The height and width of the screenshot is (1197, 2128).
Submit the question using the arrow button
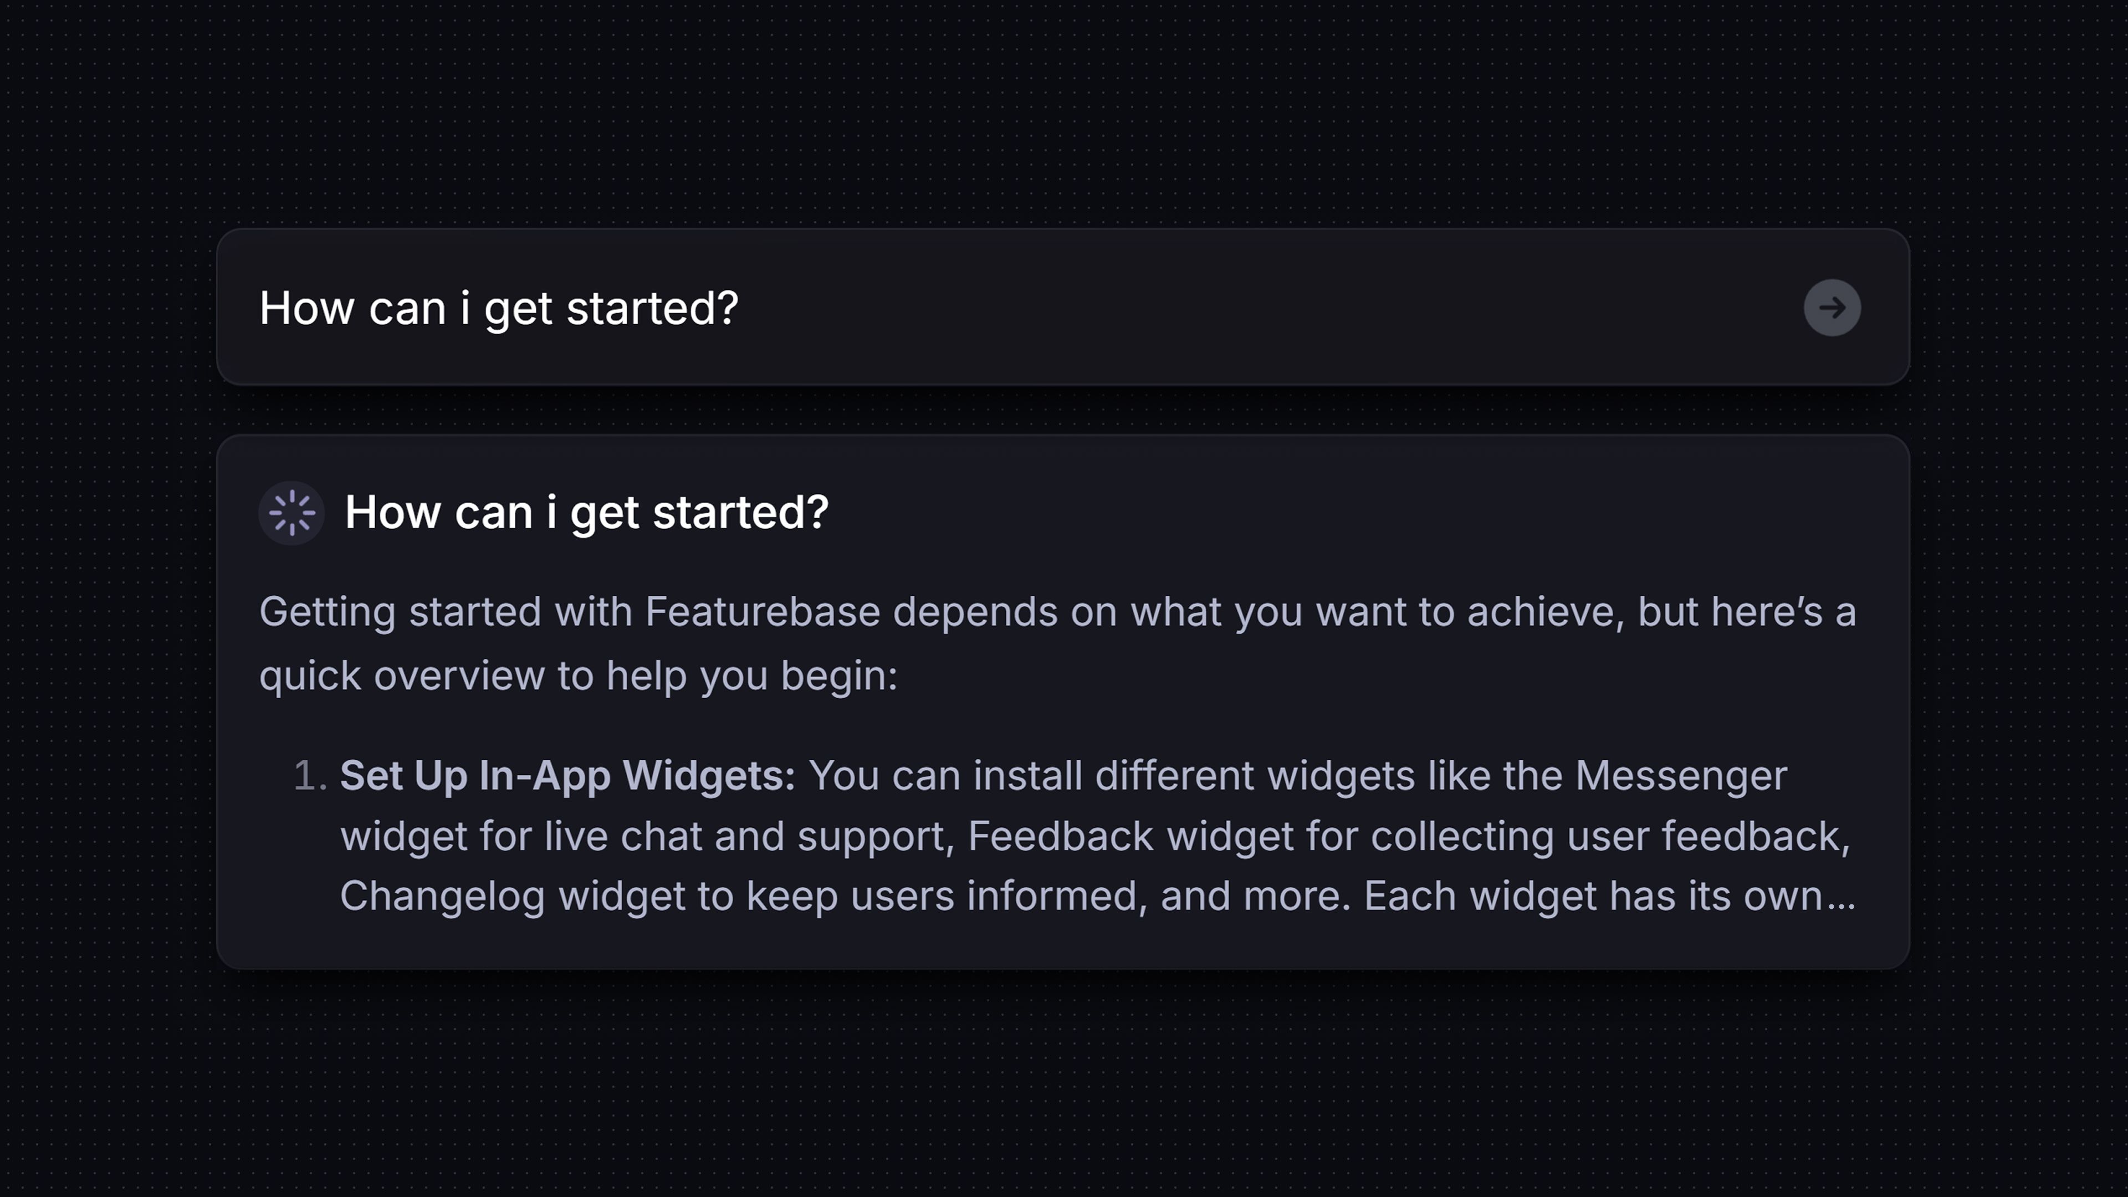[x=1832, y=308]
